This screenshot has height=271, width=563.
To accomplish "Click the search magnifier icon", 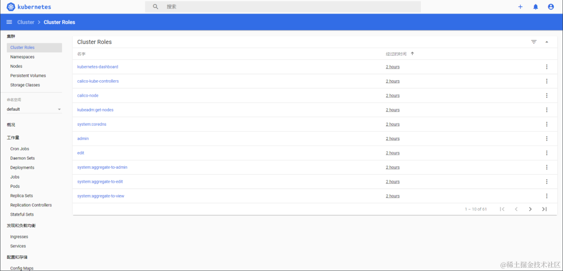I will coord(155,7).
